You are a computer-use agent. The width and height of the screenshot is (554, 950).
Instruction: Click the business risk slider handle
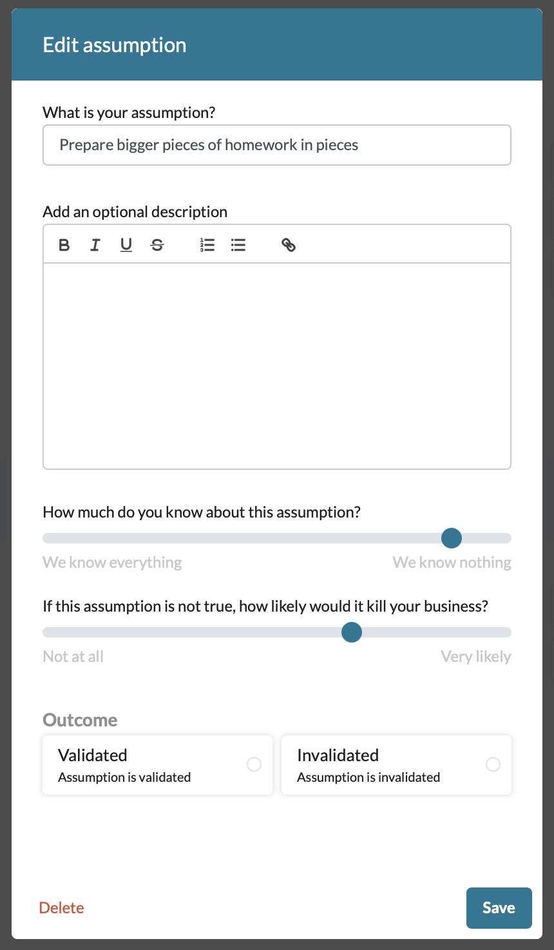click(352, 632)
